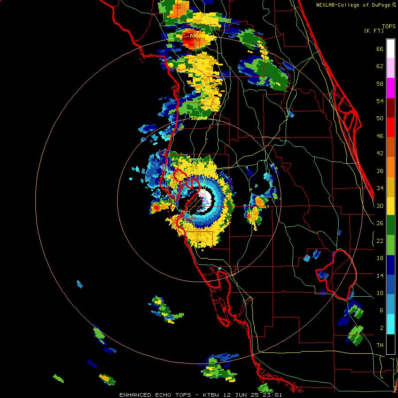
Task: Click the 42 scale value
Action: 380,153
